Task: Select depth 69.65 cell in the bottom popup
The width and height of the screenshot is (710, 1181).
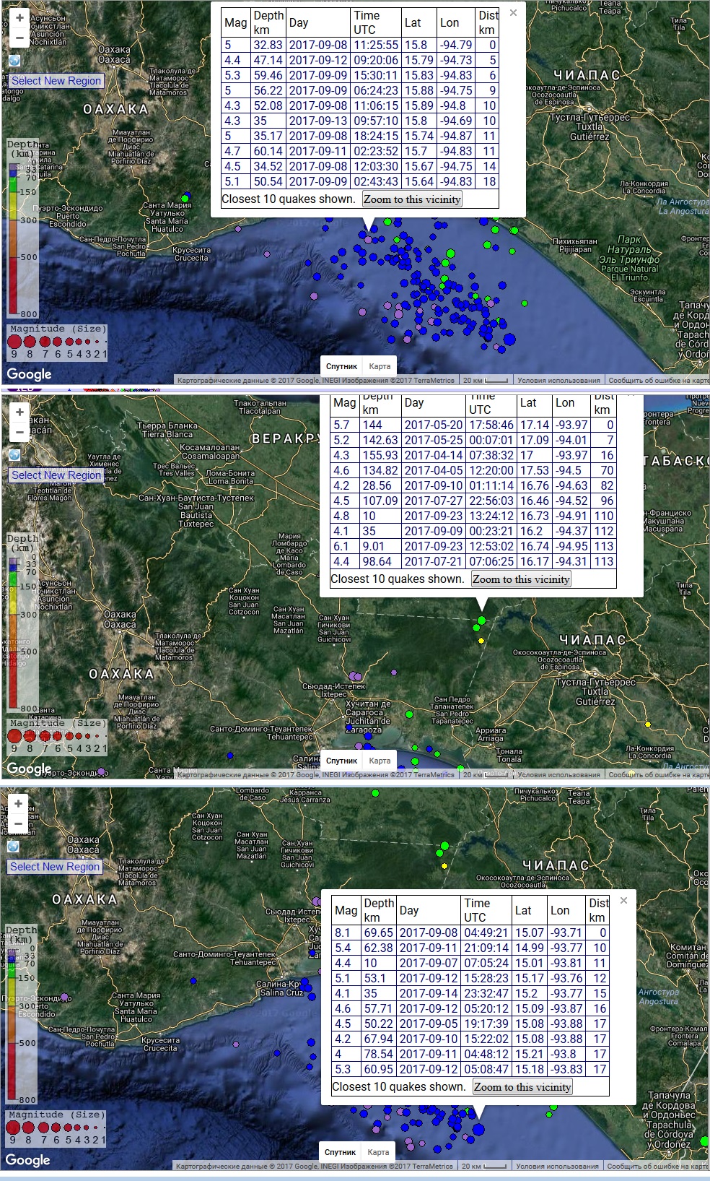Action: (x=379, y=933)
